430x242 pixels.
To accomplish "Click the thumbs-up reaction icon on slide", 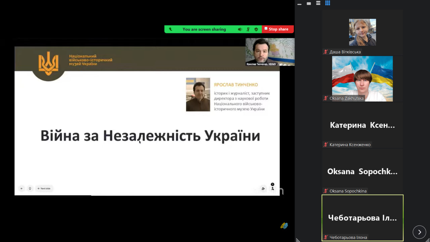I will tap(263, 189).
